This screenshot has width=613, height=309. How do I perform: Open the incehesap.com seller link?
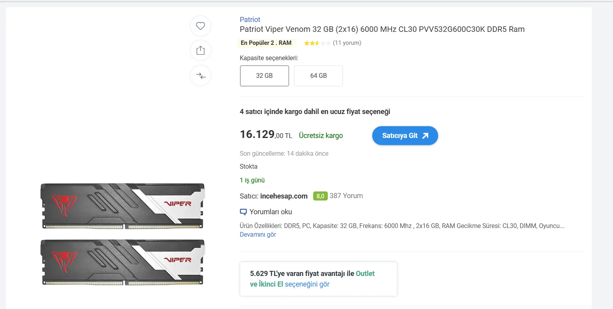click(284, 196)
